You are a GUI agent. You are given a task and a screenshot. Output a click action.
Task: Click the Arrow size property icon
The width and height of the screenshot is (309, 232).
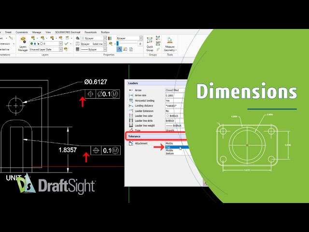pos(131,95)
